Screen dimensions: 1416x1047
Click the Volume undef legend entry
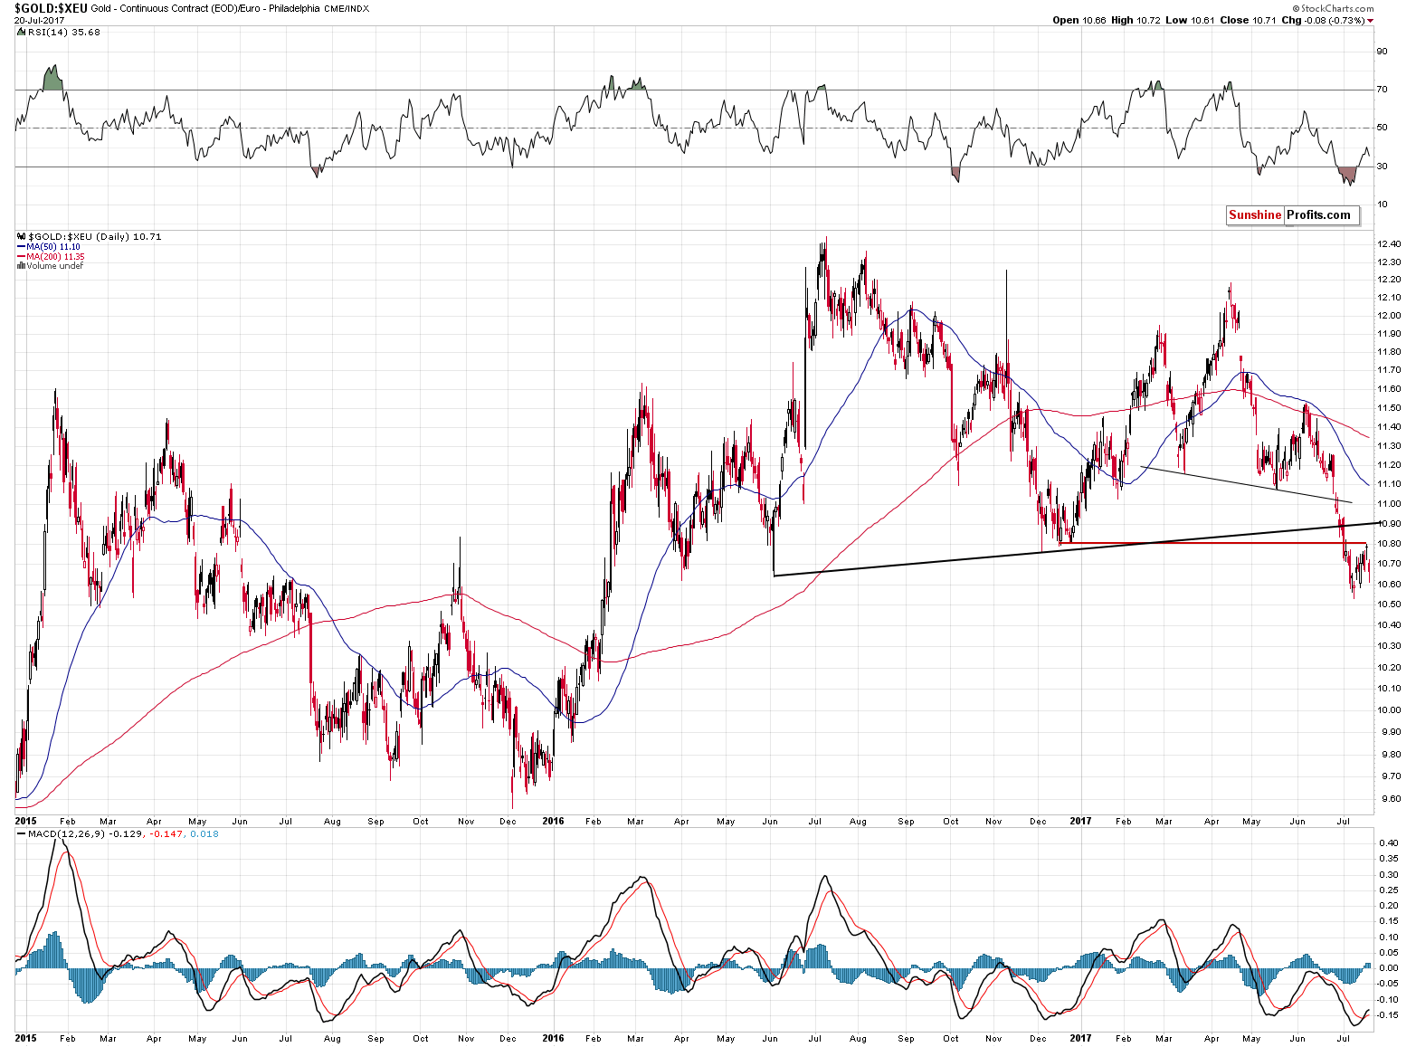pos(54,265)
